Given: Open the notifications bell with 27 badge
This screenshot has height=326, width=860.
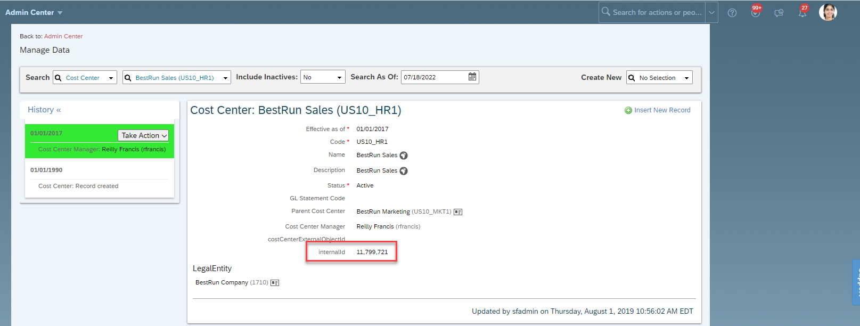Looking at the screenshot, I should (802, 12).
